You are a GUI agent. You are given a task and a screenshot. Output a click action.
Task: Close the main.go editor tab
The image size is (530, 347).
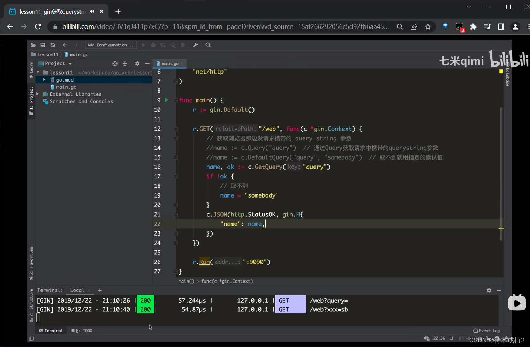(182, 64)
